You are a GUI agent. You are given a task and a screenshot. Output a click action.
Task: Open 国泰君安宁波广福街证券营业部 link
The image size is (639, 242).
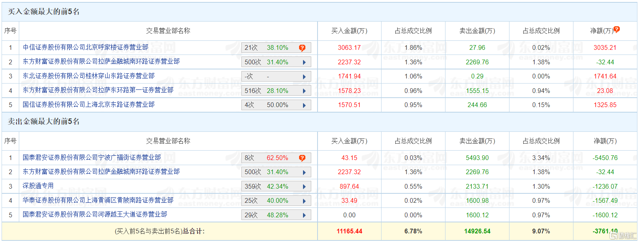pos(92,157)
